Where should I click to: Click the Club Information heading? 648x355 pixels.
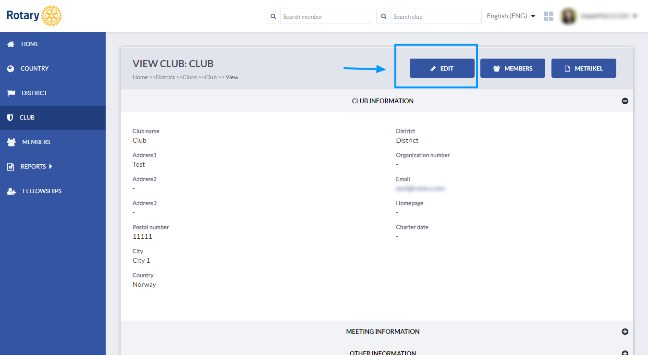tap(383, 101)
